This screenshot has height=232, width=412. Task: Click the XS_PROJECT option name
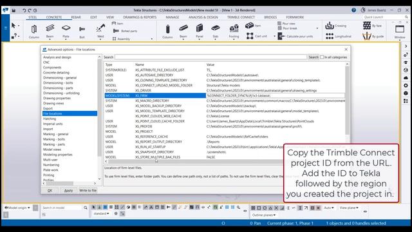144,131
